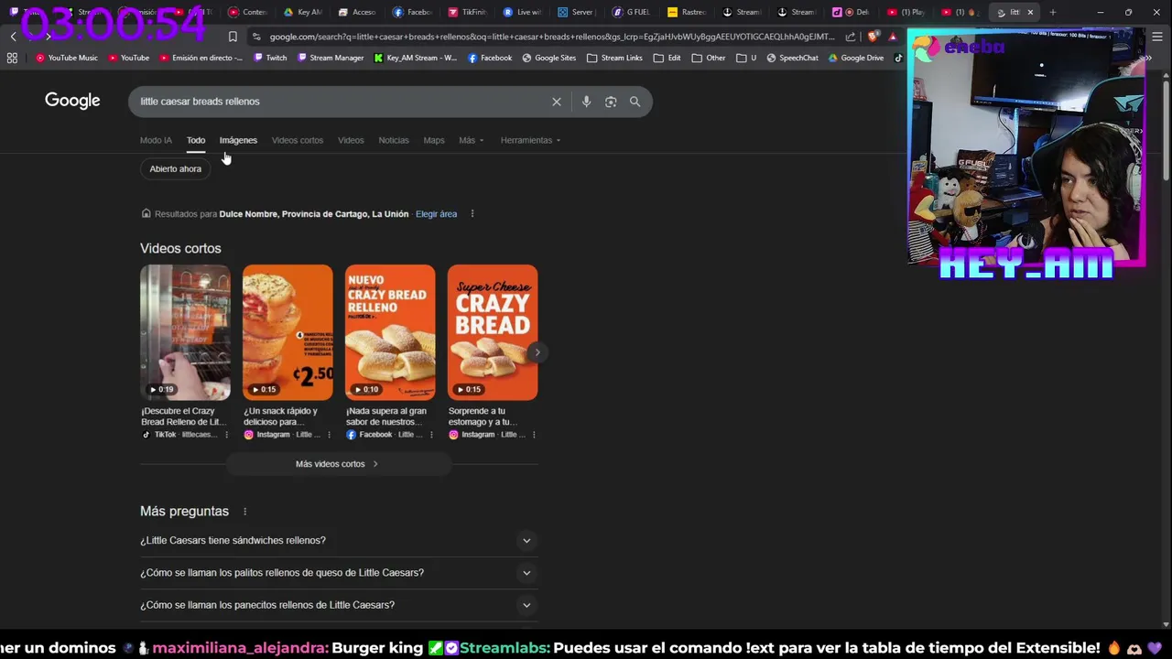Play the ₡2.50 snack video thumbnail
The image size is (1172, 659).
tap(288, 332)
